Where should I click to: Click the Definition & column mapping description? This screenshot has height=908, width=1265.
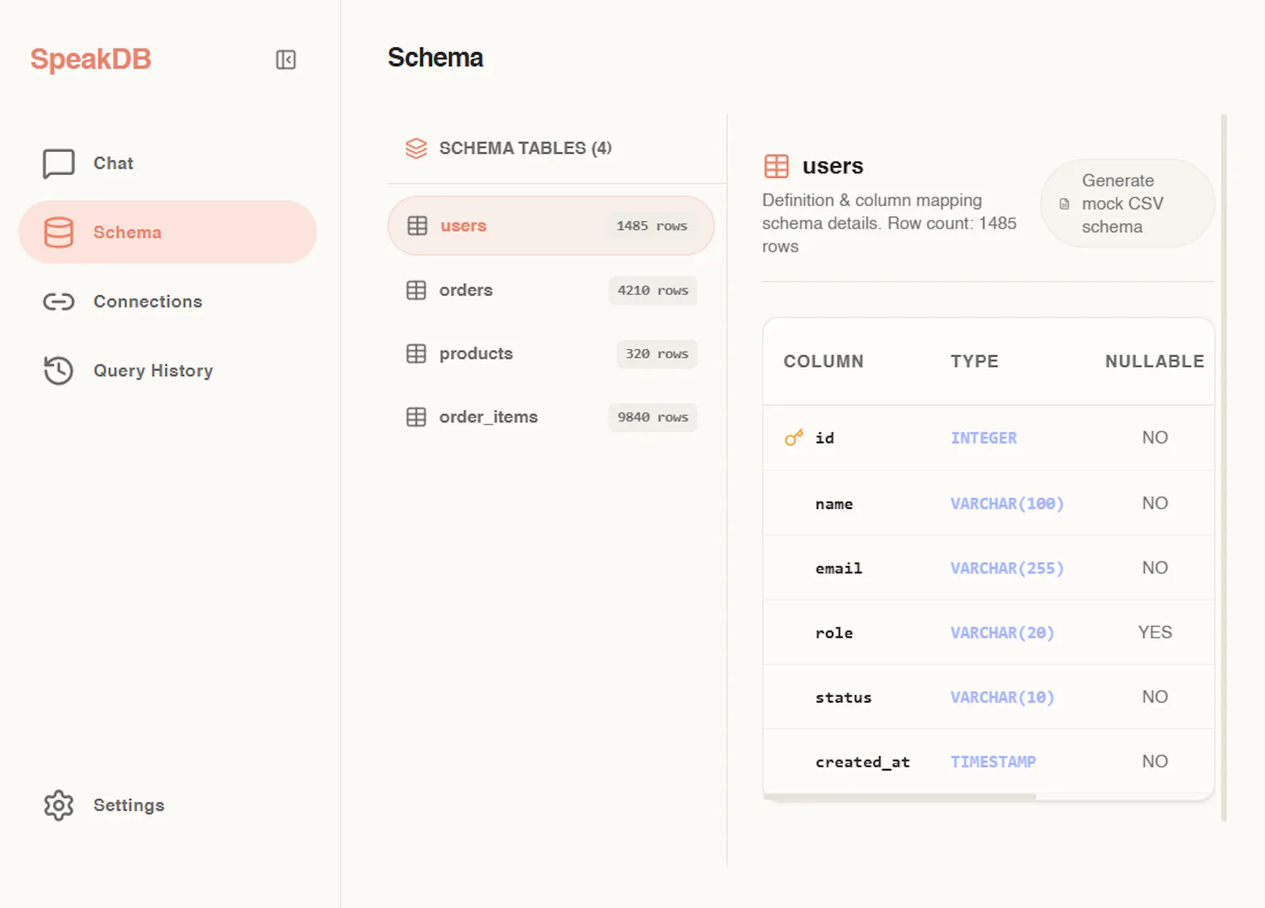click(x=889, y=223)
